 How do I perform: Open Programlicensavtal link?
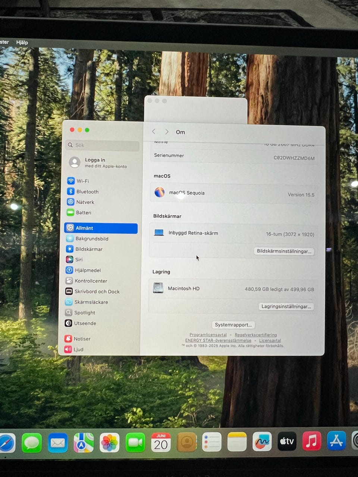[x=208, y=335]
